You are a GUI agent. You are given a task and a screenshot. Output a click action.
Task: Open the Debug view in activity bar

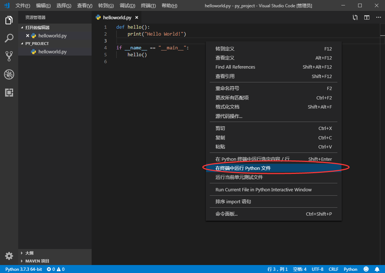(x=9, y=74)
